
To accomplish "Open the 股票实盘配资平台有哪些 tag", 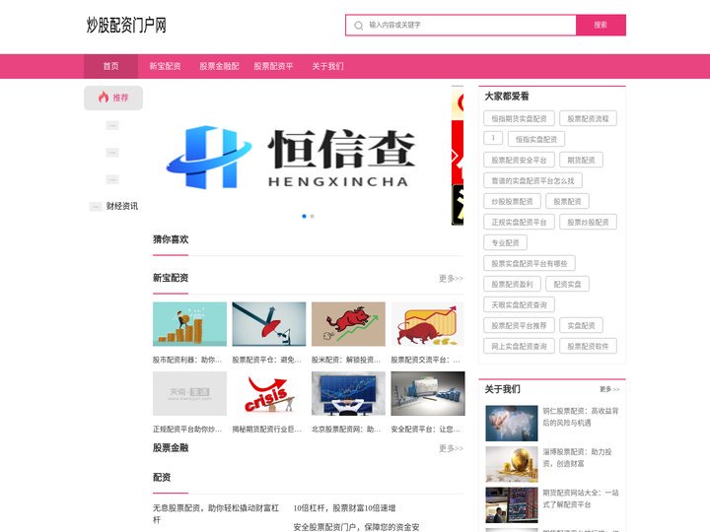I will click(530, 263).
